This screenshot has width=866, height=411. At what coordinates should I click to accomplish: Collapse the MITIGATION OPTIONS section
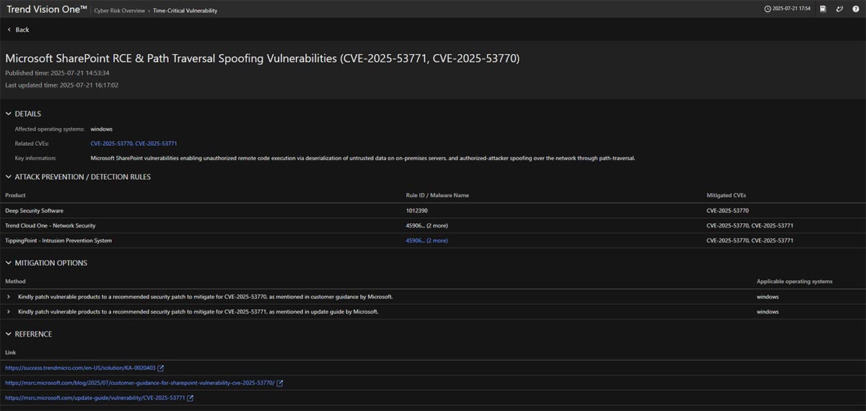tap(9, 263)
